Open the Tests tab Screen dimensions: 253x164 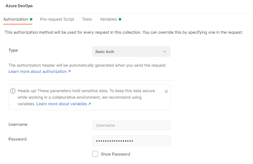[87, 19]
